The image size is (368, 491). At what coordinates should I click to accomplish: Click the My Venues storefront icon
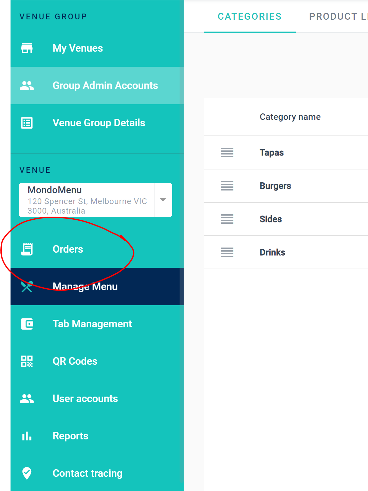pos(27,48)
